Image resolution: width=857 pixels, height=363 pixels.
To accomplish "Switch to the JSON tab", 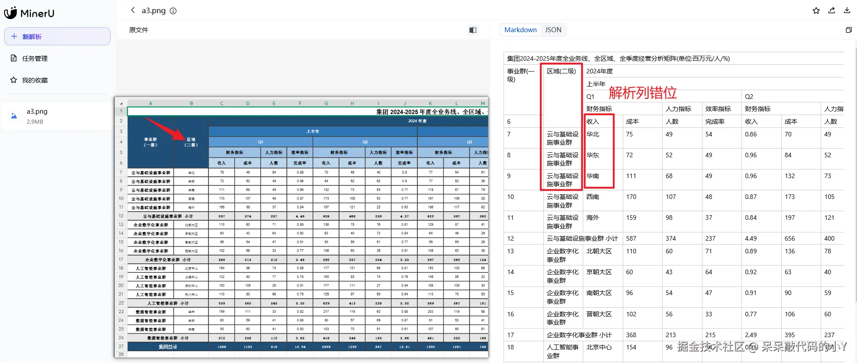I will coord(553,30).
